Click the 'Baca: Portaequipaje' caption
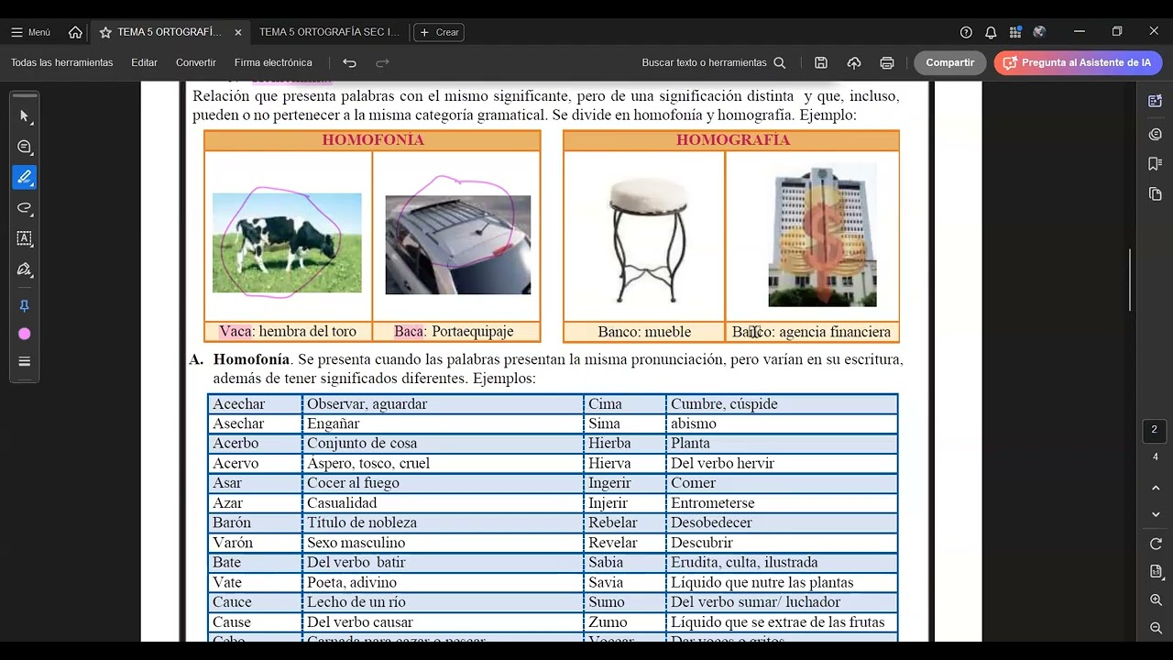The image size is (1173, 660). tap(454, 332)
